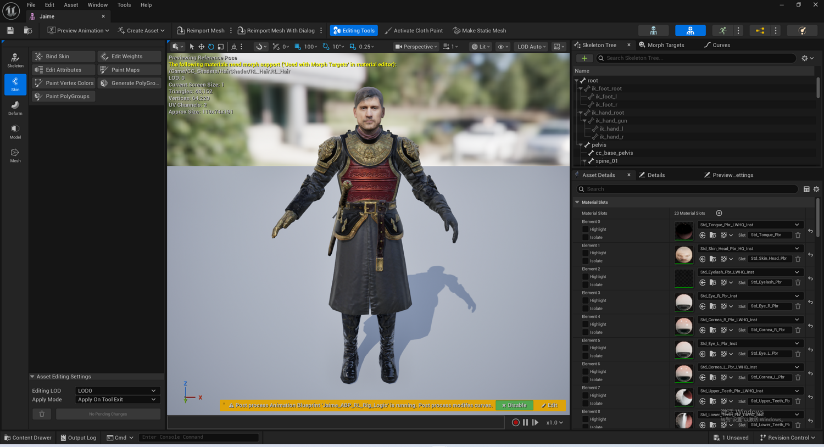This screenshot has width=824, height=447.
Task: Collapse the pelvis bone in Skeleton Tree
Action: (x=581, y=145)
